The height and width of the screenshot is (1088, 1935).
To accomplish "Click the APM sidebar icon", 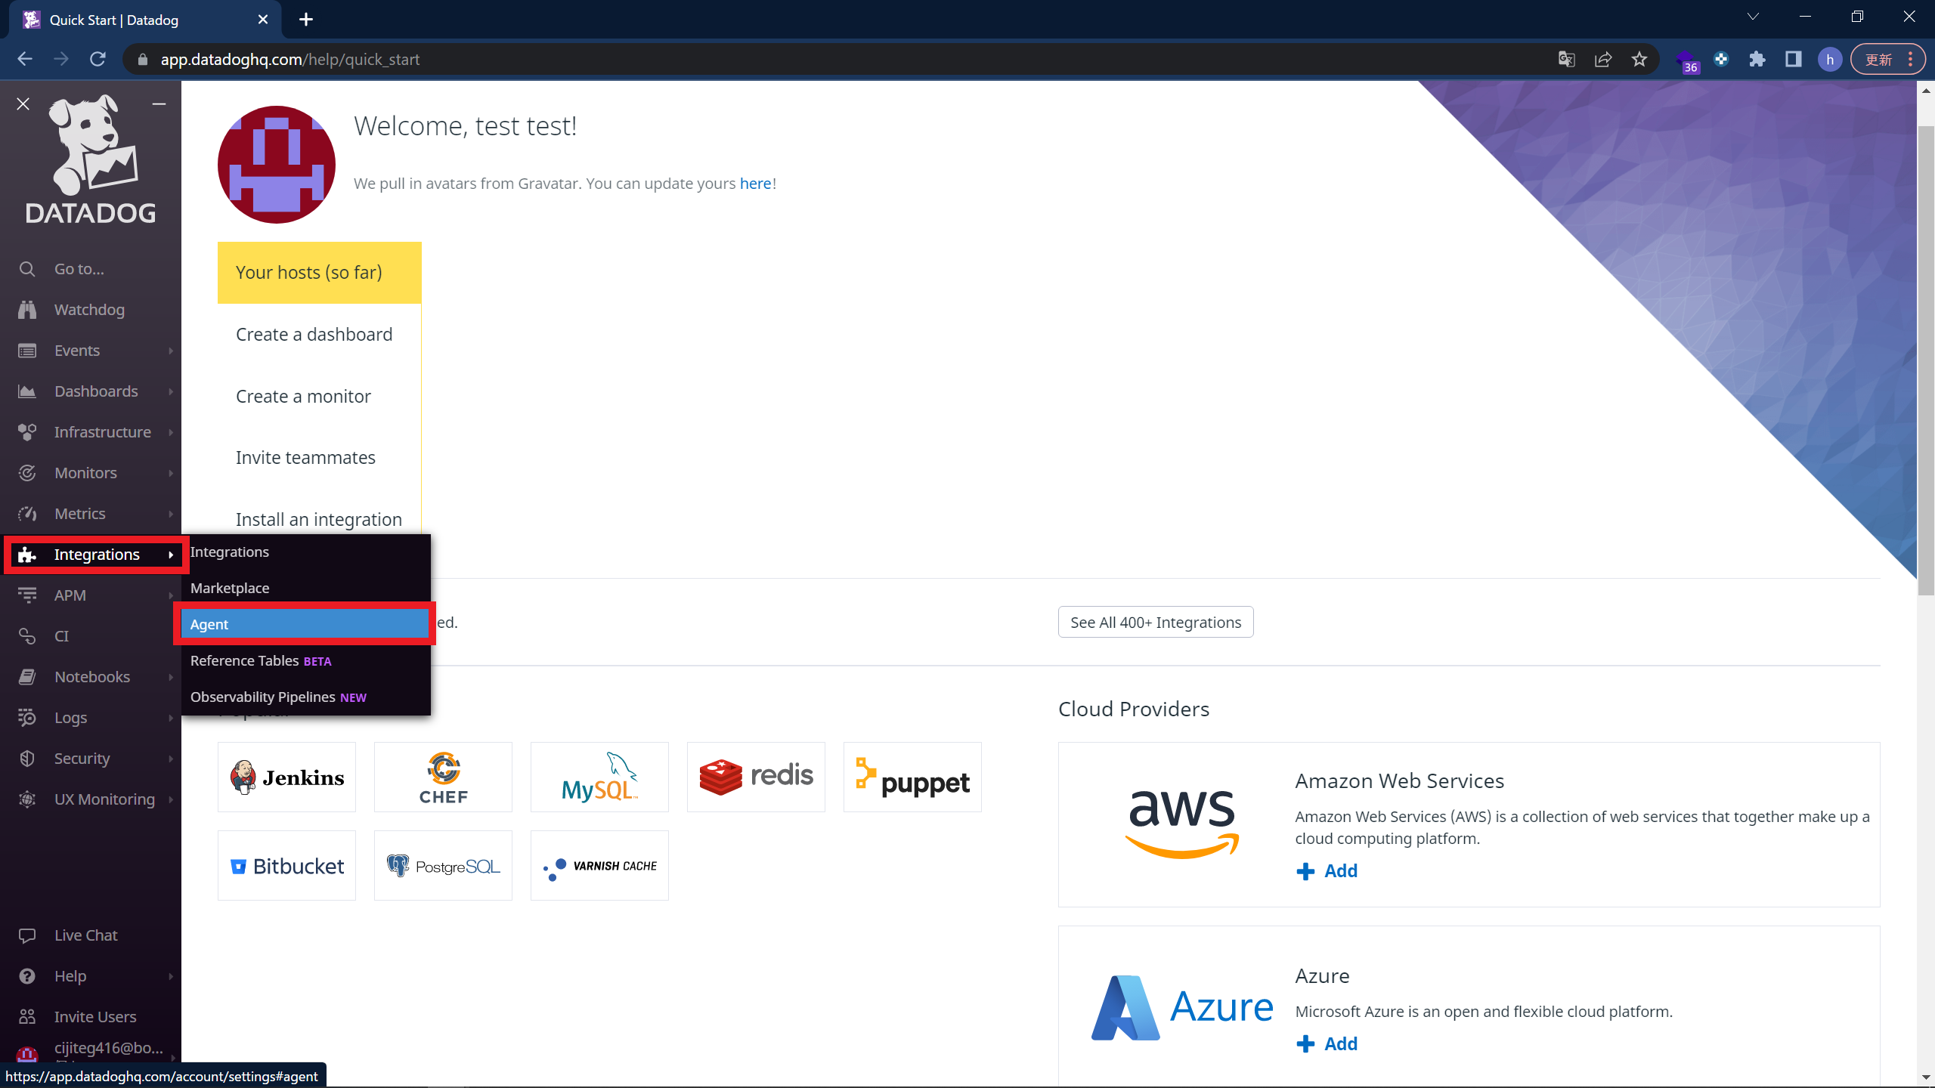I will tap(29, 594).
